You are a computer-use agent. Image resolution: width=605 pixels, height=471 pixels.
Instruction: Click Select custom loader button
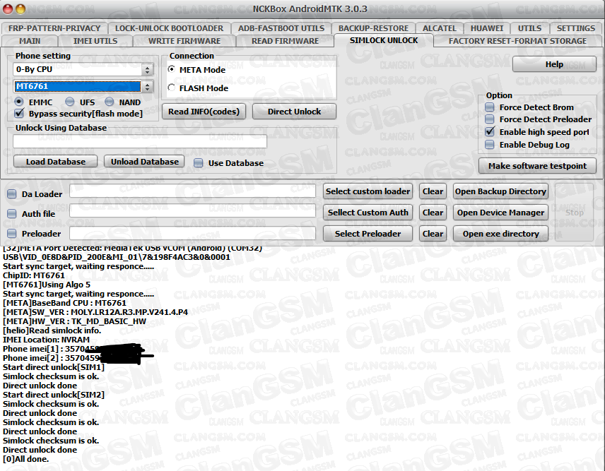(368, 191)
